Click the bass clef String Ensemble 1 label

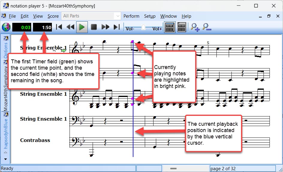[43, 119]
